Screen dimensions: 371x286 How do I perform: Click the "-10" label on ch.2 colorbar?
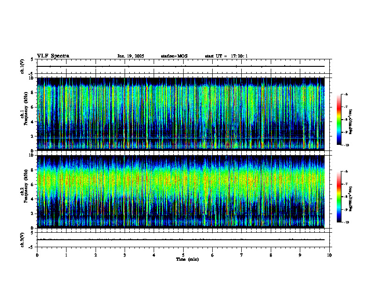click(x=346, y=222)
